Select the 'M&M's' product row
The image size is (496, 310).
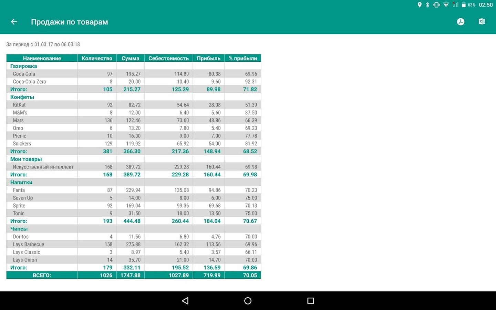pos(134,113)
